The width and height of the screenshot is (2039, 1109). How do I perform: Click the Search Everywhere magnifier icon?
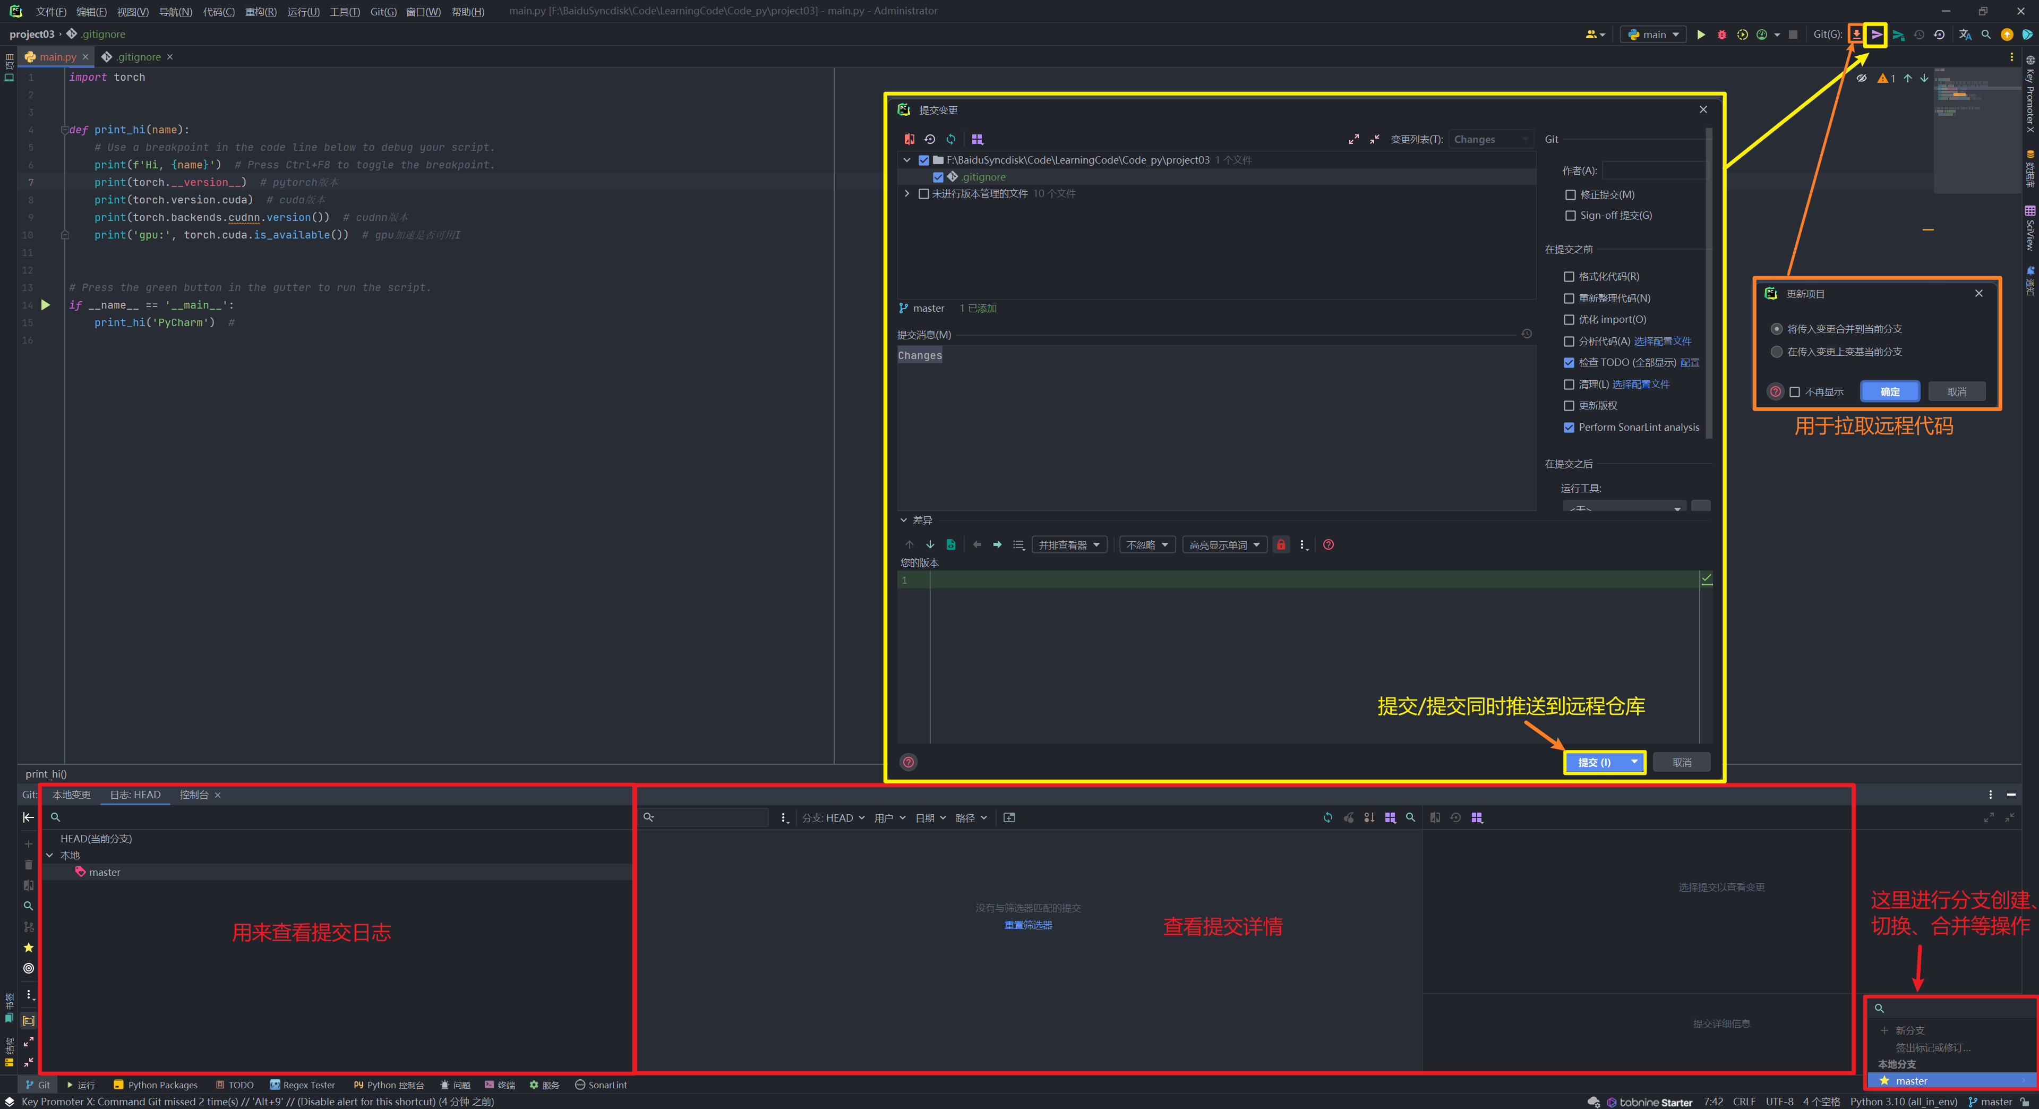(x=1986, y=35)
